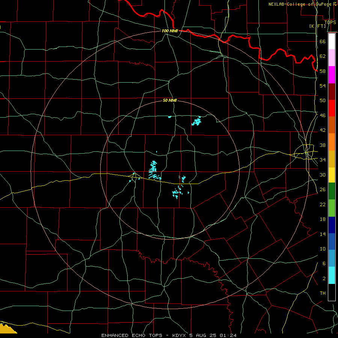Click the 46 legend value
Screen dimensions: 338x338
[323, 116]
